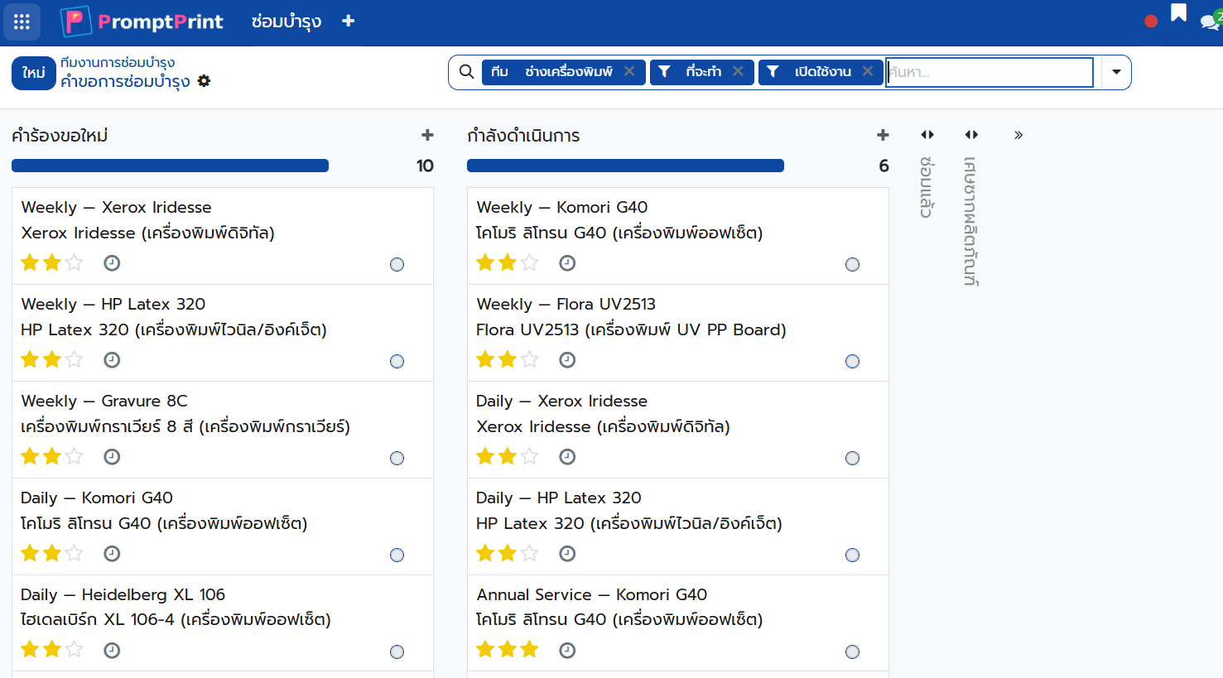
Task: Open activity clock on Daily — HP Latex 320
Action: click(x=567, y=554)
